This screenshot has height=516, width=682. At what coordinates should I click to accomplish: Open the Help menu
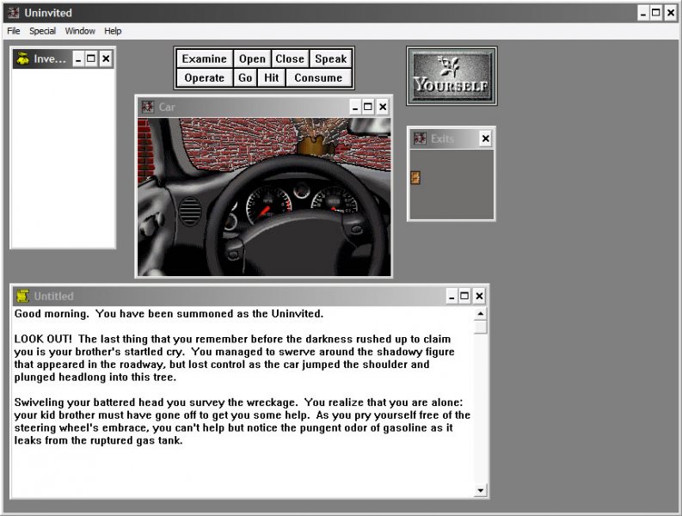(x=113, y=31)
